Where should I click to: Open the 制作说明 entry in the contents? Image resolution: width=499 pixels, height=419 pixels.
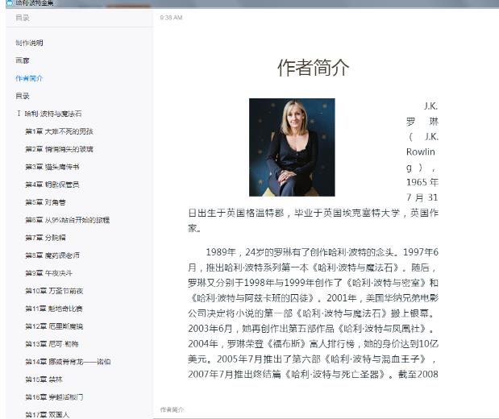[x=29, y=43]
